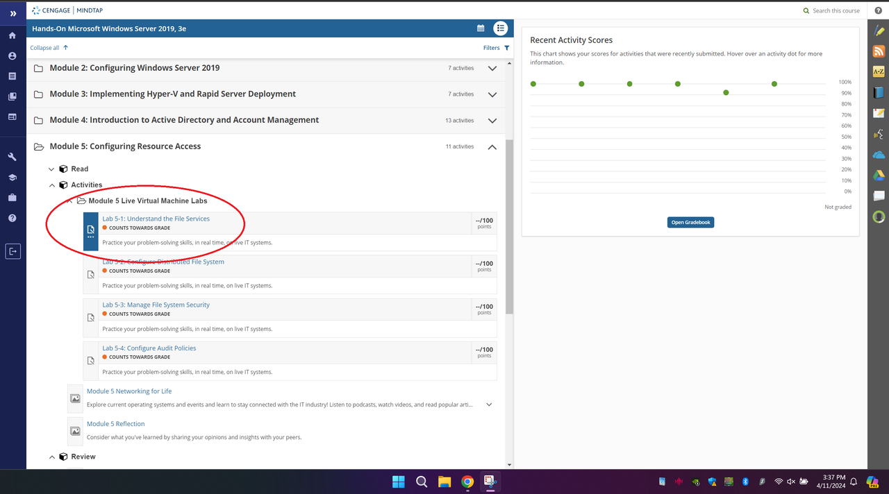The image size is (889, 494).
Task: Open the user profile icon in left sidebar
Action: point(13,56)
